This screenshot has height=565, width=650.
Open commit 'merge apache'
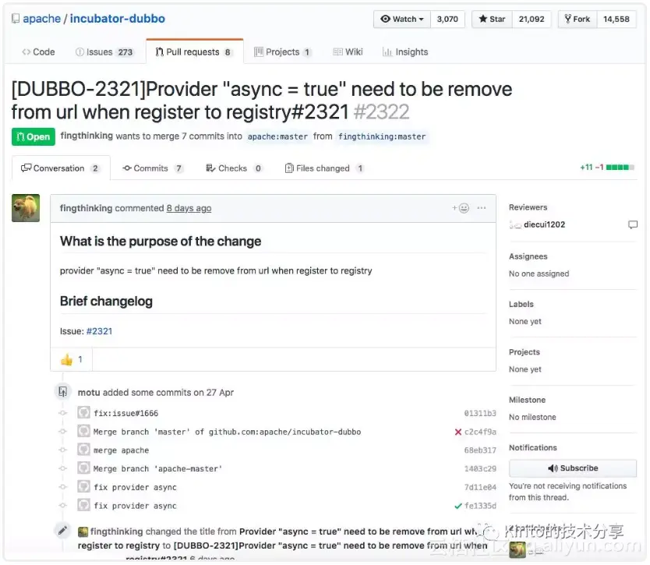[x=121, y=450]
